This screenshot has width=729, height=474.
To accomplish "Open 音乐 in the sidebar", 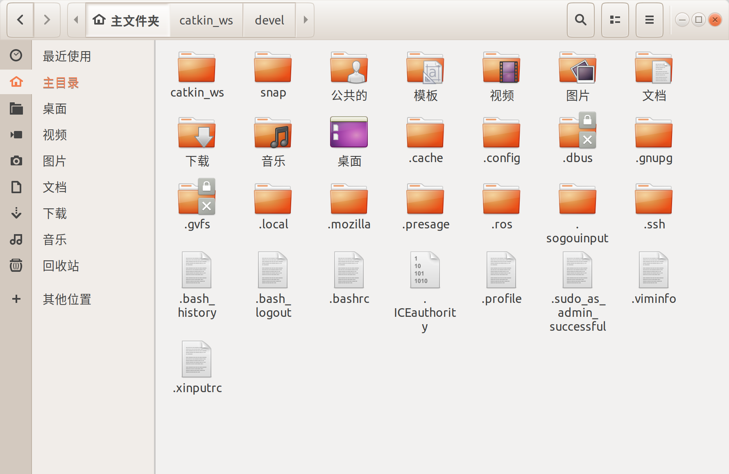I will (77, 239).
